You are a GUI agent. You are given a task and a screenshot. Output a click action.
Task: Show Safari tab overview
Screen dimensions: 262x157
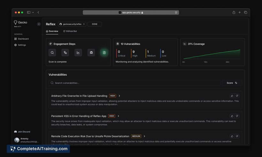click(x=245, y=12)
